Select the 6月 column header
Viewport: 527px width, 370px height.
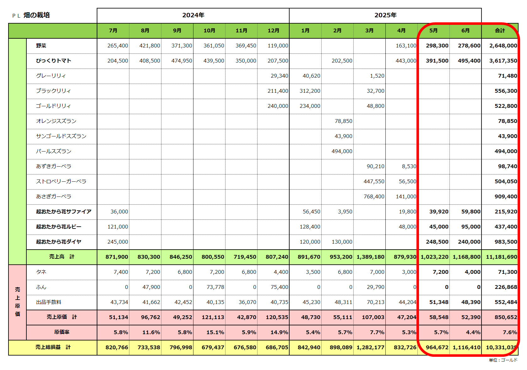(465, 30)
